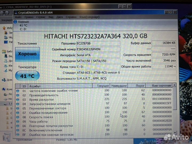Click the Музыка note icon in Explorer sidebar
The height and width of the screenshot is (144, 192).
click(6, 70)
